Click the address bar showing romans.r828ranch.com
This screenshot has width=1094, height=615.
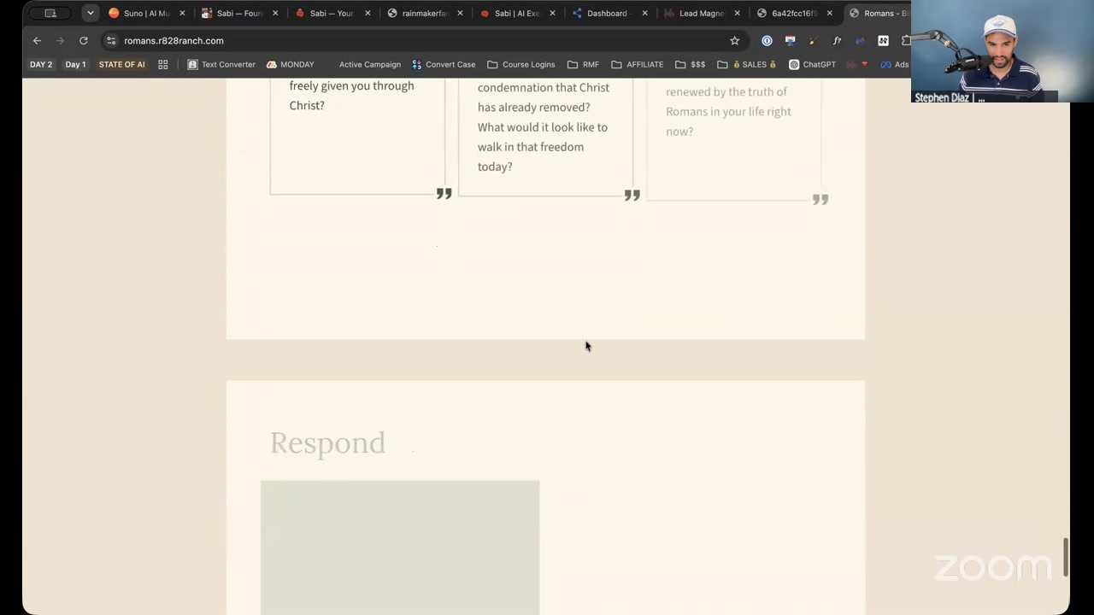419,40
